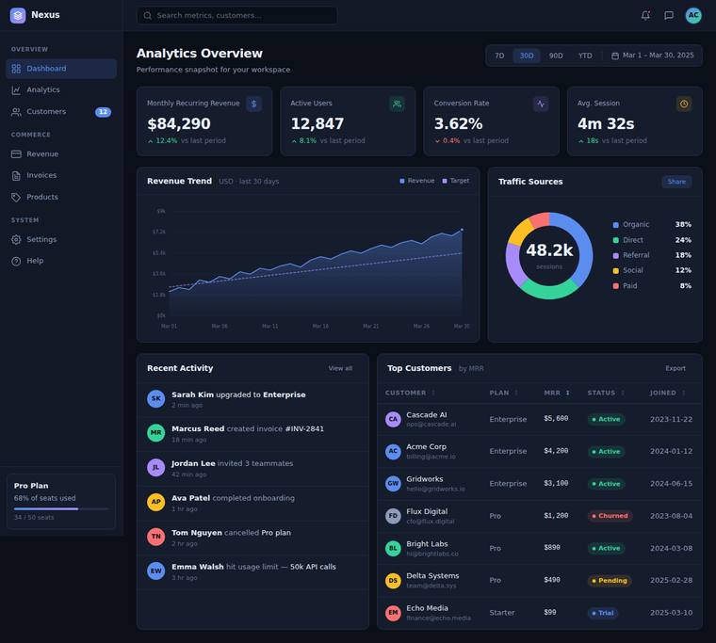Click the Acme Corp customer name

point(426,447)
